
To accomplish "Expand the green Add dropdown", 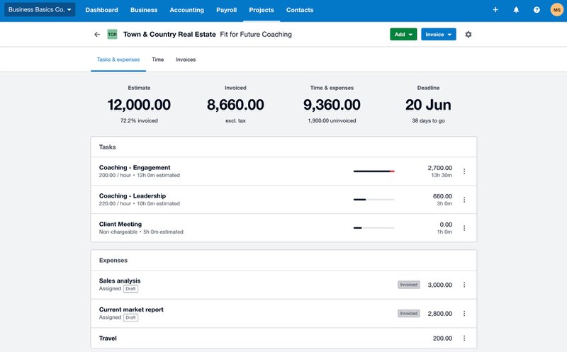I will coord(403,34).
